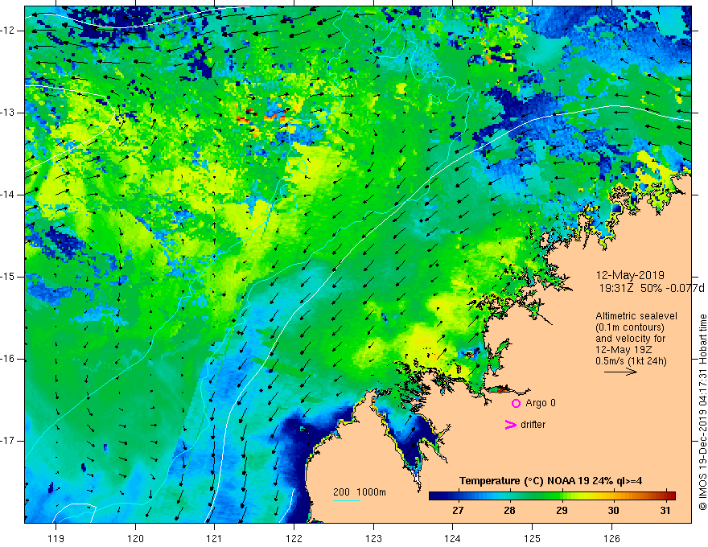Click the magenta Argo 0 circle marker
Viewport: 708px width, 547px height.
click(x=516, y=403)
